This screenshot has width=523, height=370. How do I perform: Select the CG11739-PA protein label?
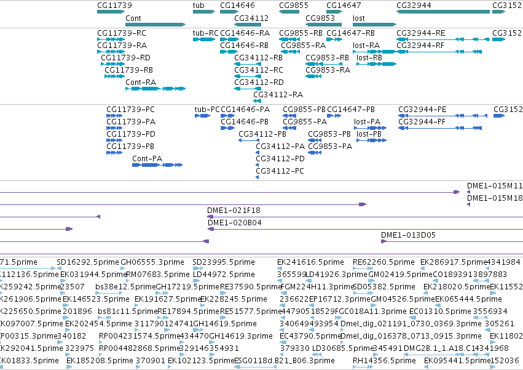131,122
